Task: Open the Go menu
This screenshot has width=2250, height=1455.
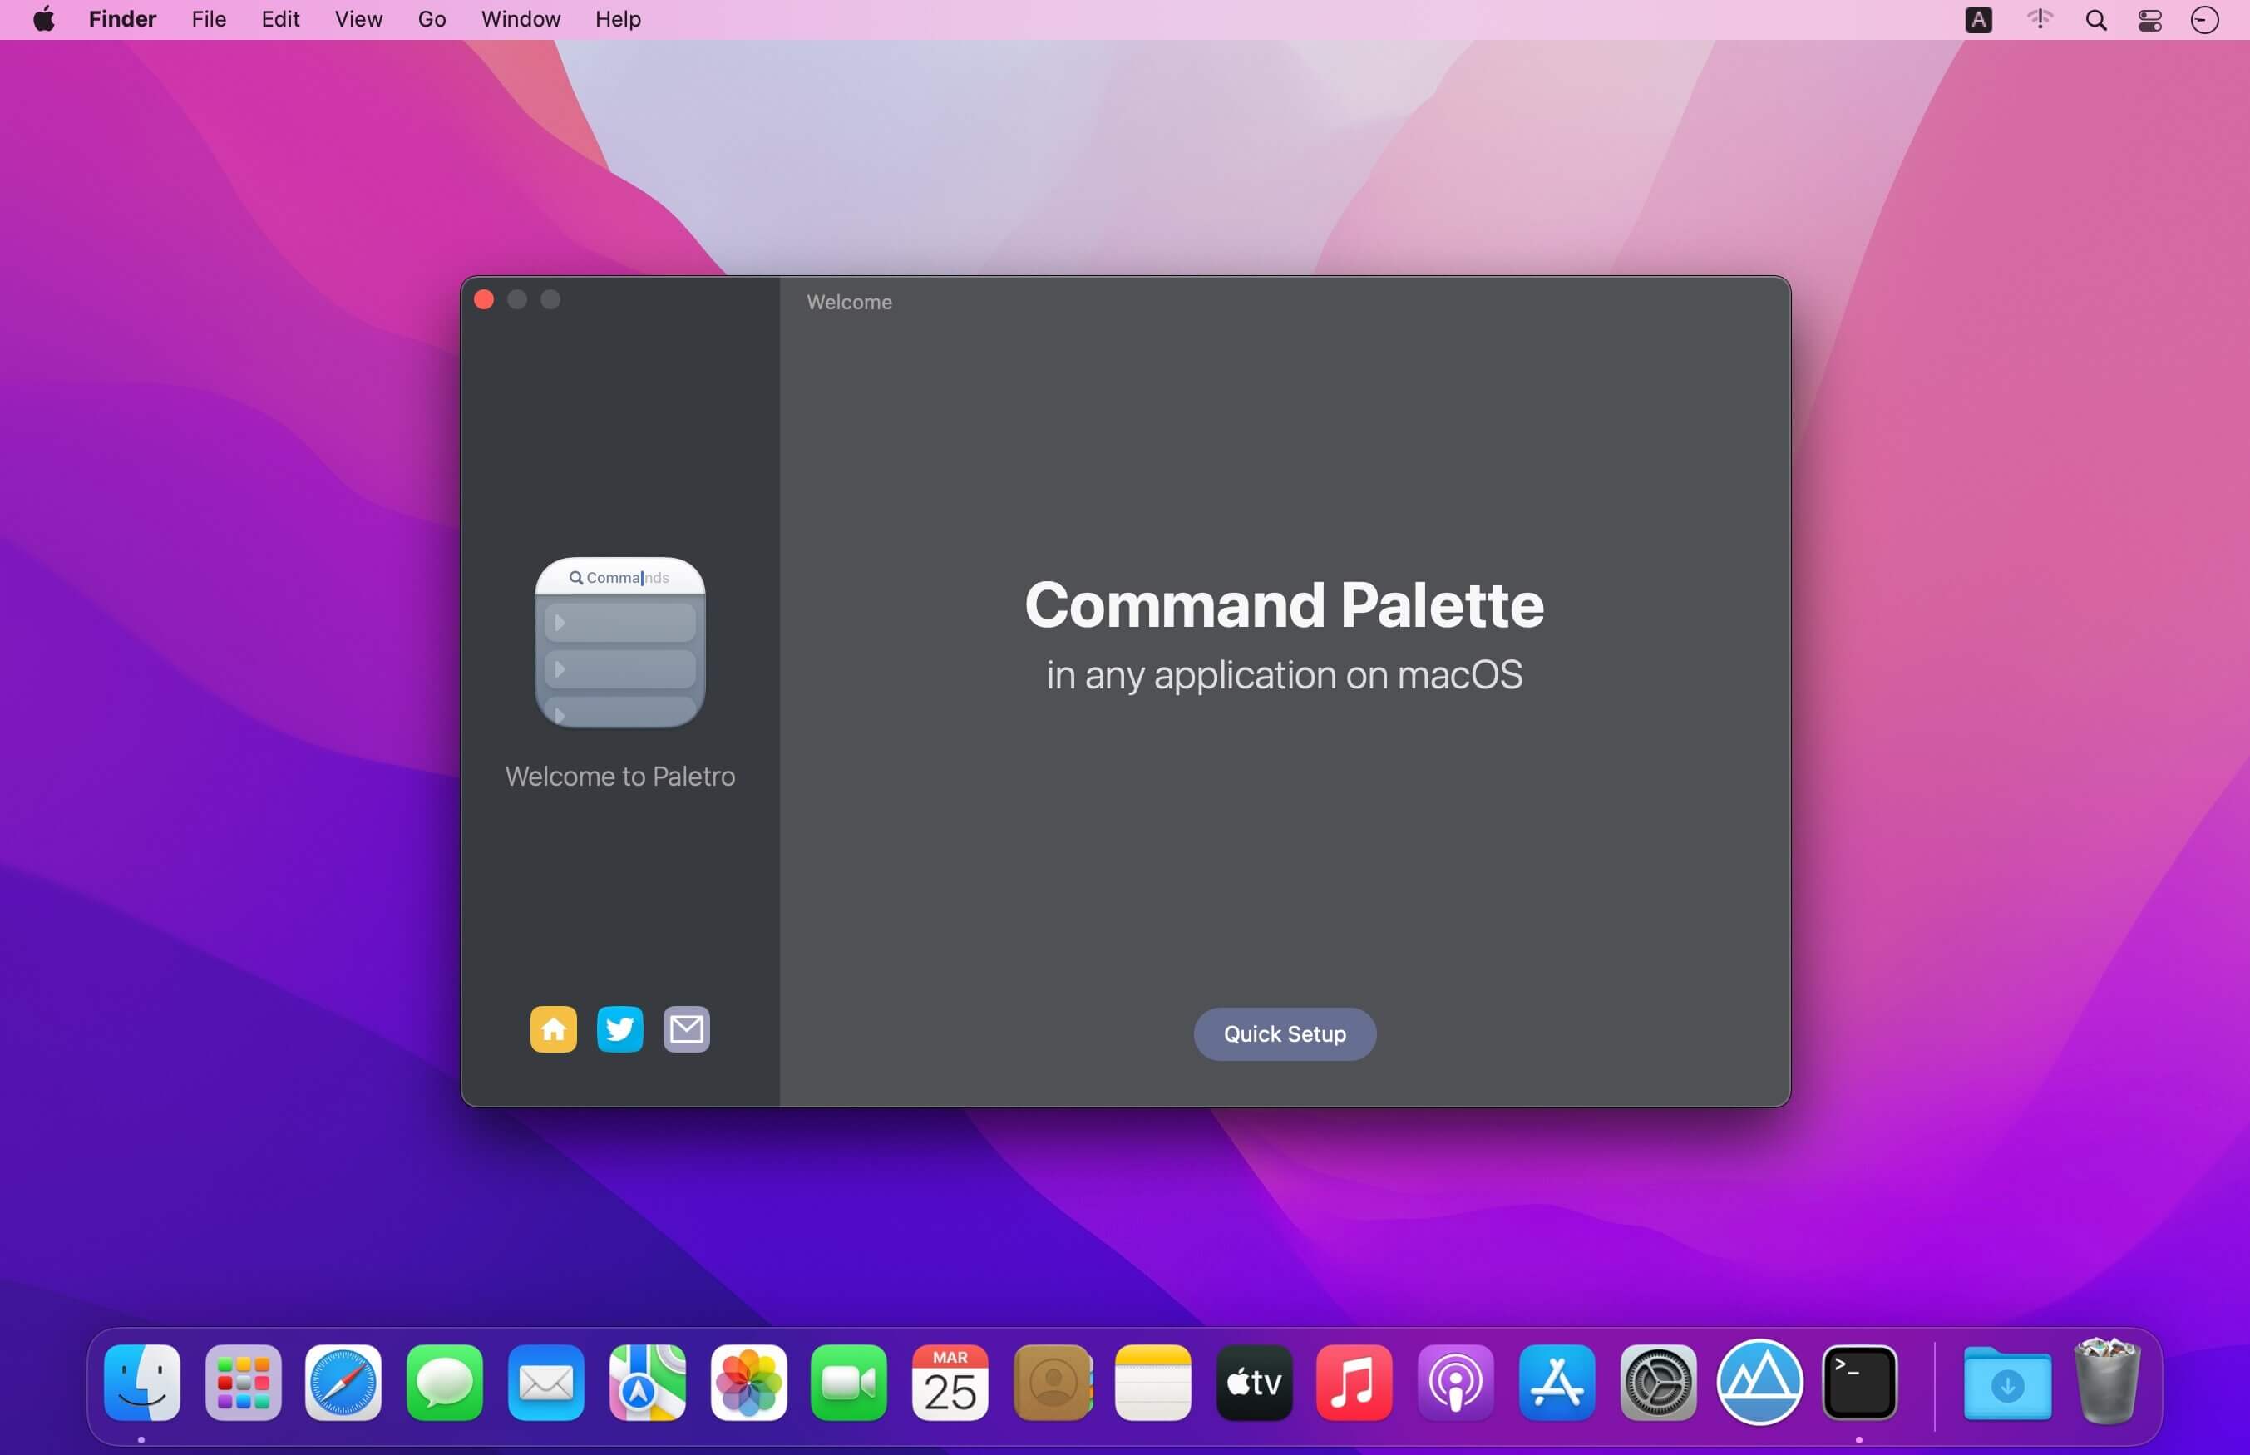Action: pos(432,19)
